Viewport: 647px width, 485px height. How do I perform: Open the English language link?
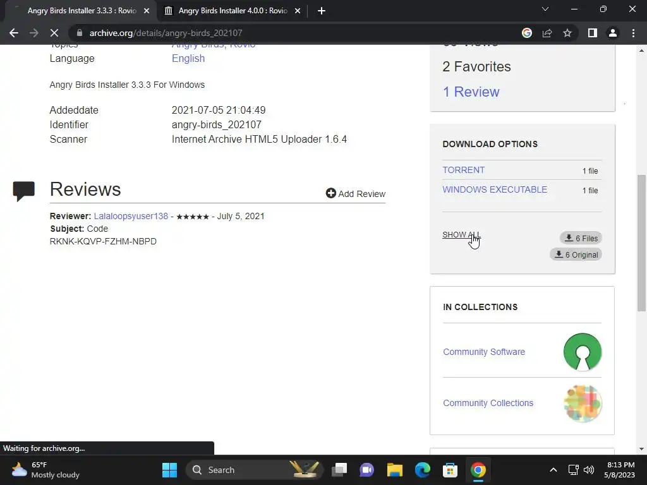tap(188, 59)
